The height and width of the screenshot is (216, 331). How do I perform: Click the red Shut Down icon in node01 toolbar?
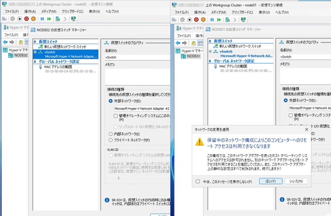click(196, 20)
